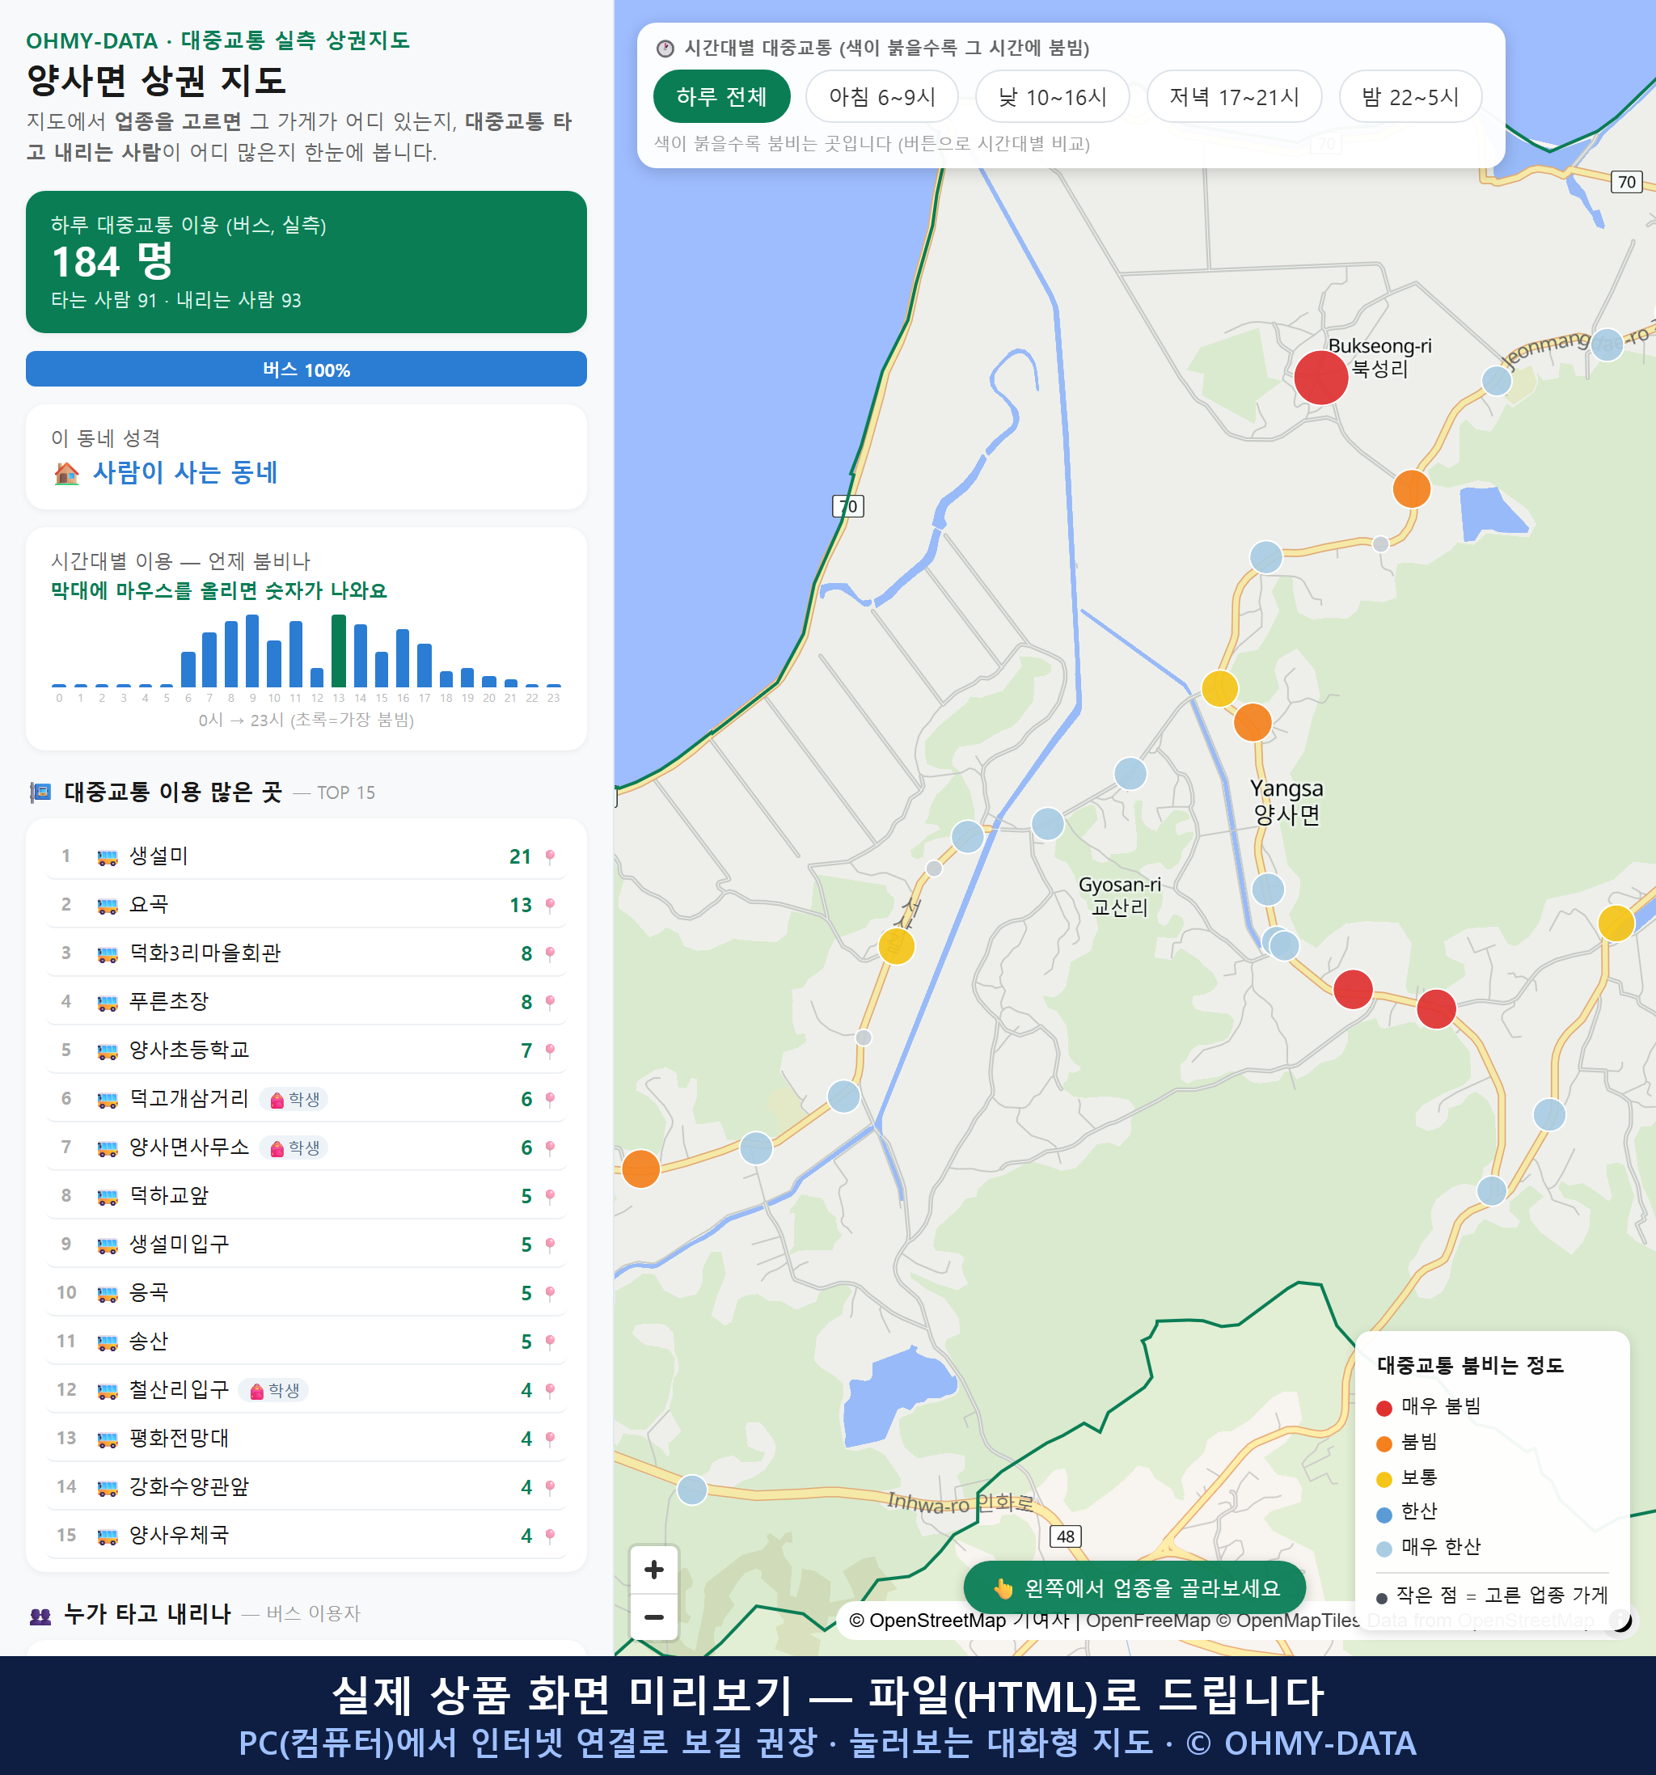Click the bus icon for 평화전망대
Image resolution: width=1656 pixels, height=1775 pixels.
(107, 1439)
